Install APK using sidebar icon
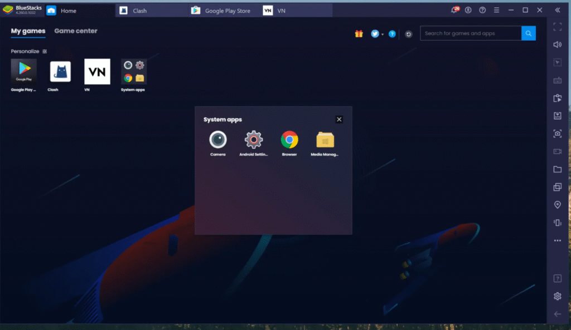Image resolution: width=571 pixels, height=330 pixels. click(557, 116)
